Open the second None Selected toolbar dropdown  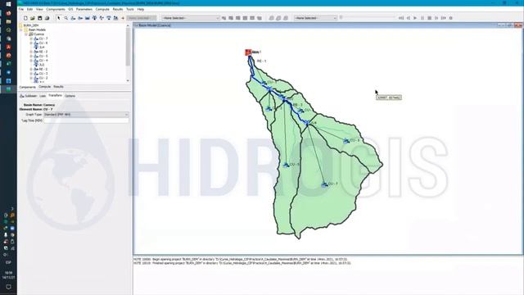pyautogui.click(x=315, y=18)
